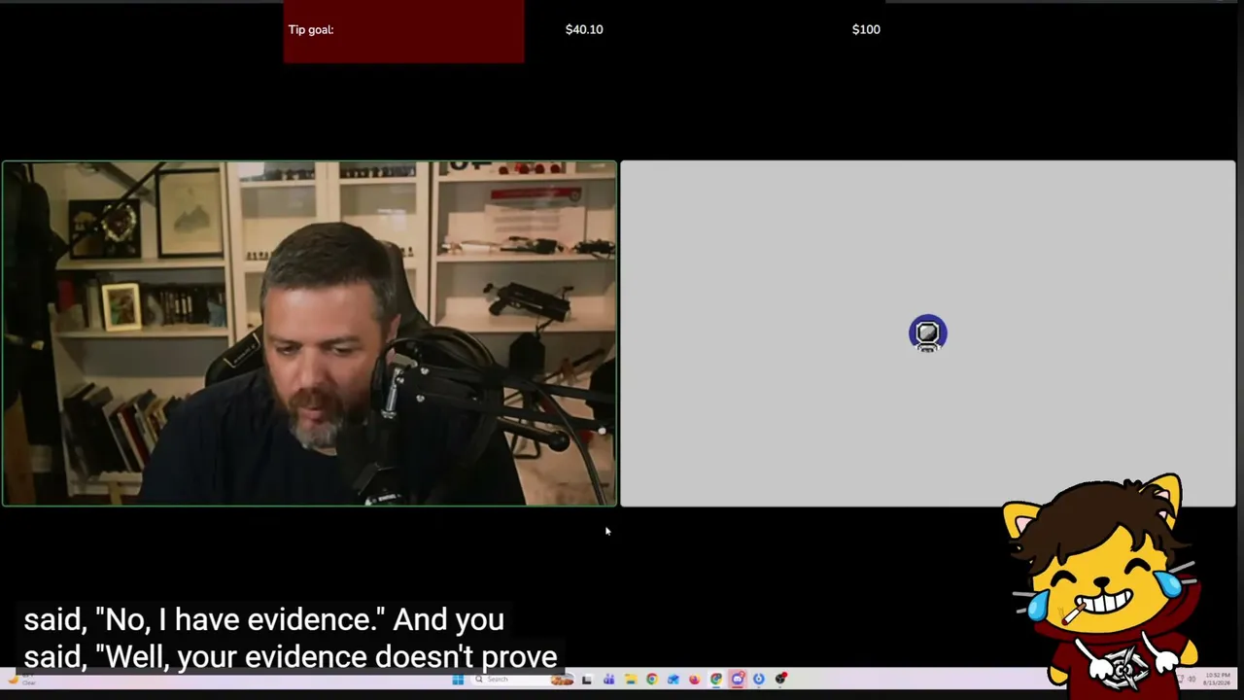Click the participant avatar in the gray panel
This screenshot has width=1244, height=700.
point(927,333)
